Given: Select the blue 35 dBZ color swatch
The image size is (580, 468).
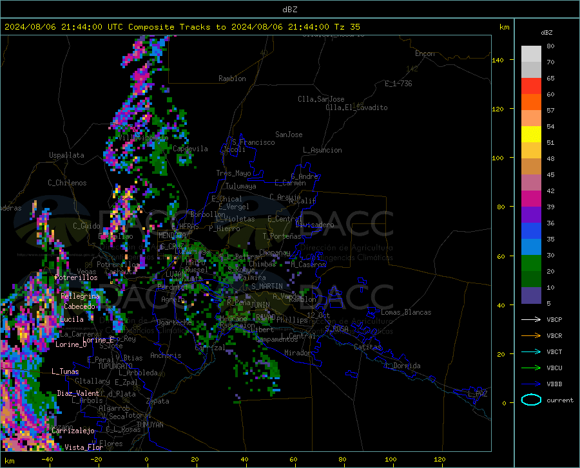Looking at the screenshot, I should (x=531, y=231).
